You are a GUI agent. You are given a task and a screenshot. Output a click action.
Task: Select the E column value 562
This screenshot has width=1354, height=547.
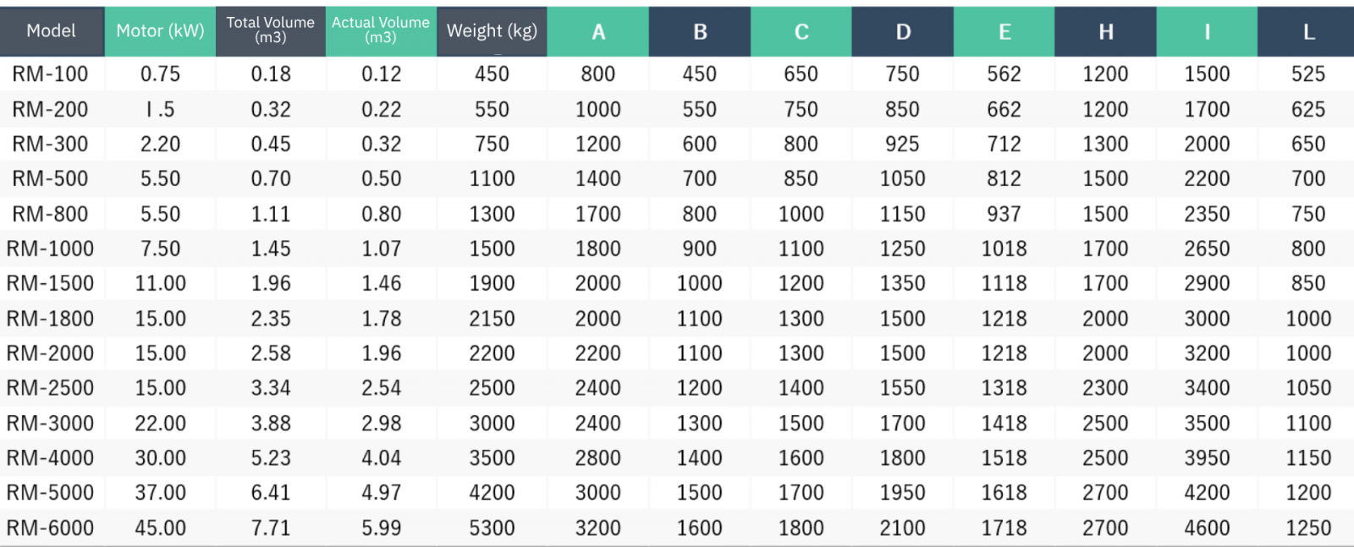(1004, 74)
